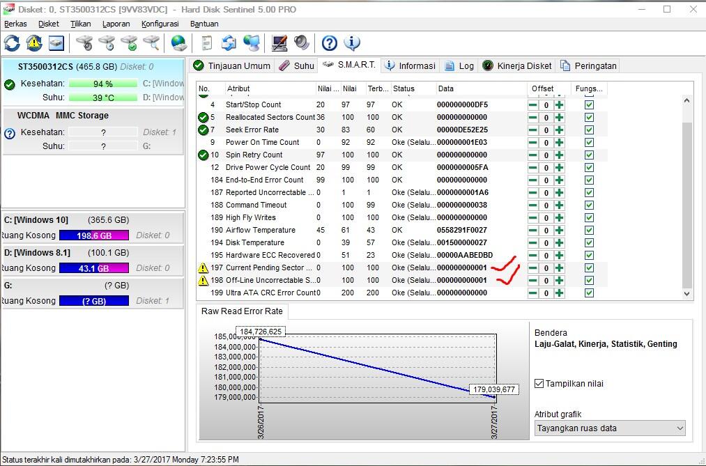This screenshot has width=706, height=466.
Task: Uncheck the Tampilkan nilai checkbox
Action: point(539,384)
